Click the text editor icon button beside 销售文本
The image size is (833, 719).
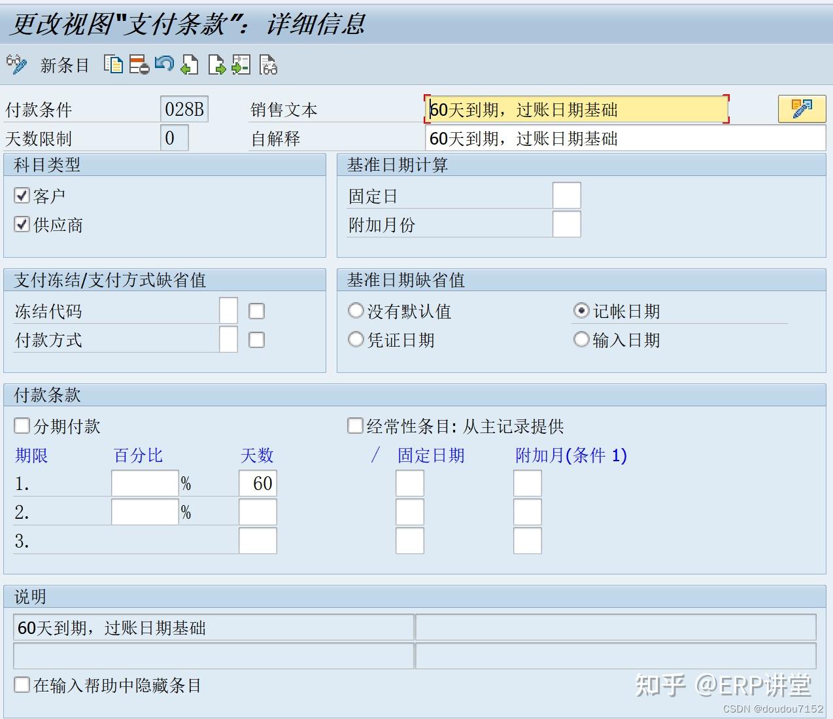(802, 109)
